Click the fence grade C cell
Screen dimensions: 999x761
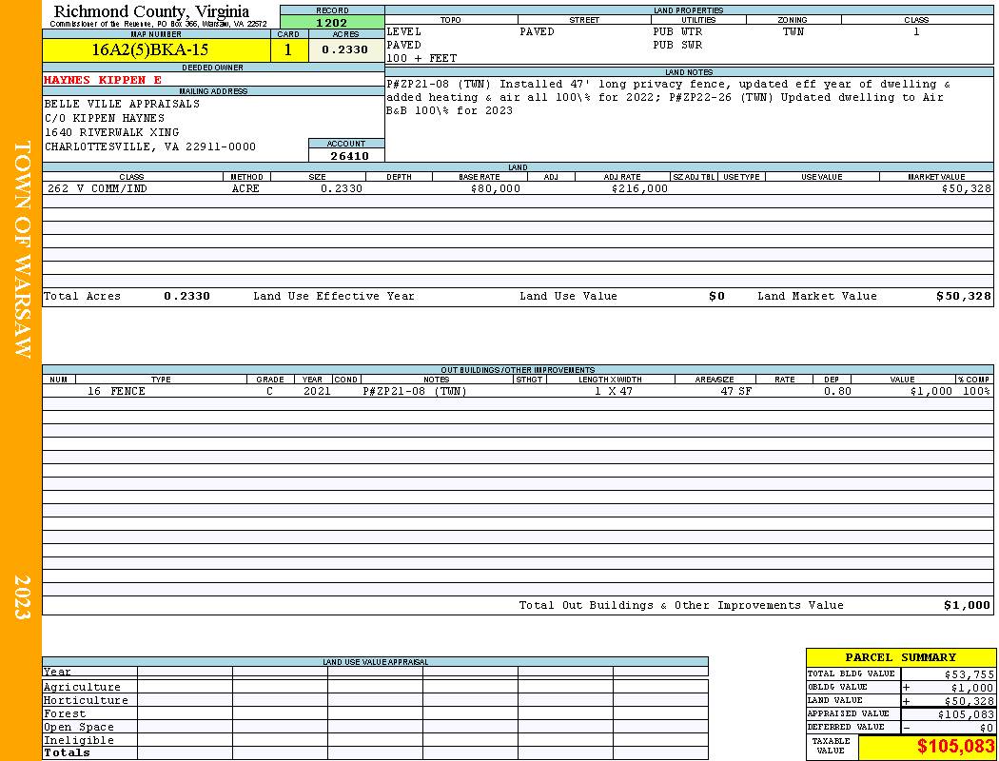(x=269, y=392)
